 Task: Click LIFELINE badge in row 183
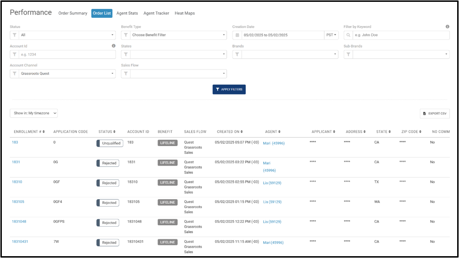click(x=168, y=143)
